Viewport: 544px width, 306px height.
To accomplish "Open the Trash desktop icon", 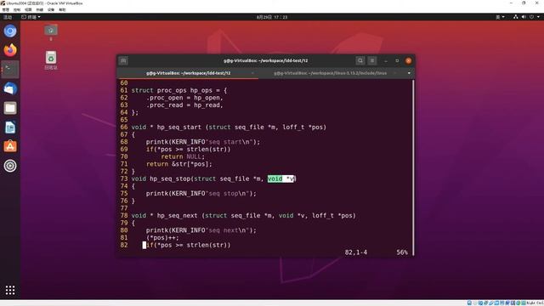I will click(x=51, y=60).
